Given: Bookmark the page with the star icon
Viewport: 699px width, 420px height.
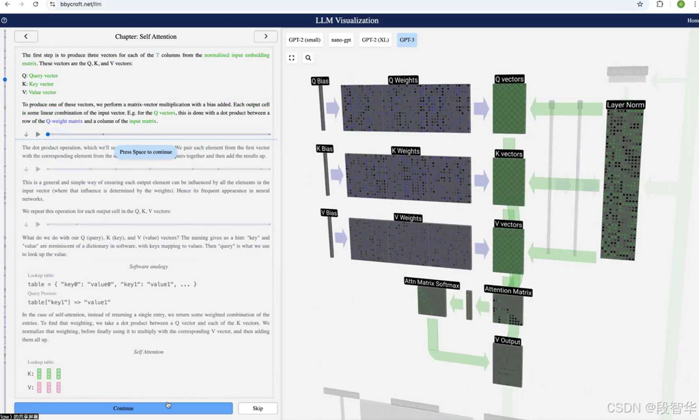Looking at the screenshot, I should click(640, 4).
